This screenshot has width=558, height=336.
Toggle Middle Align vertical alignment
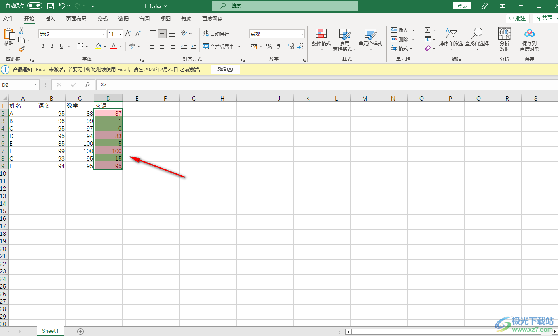pyautogui.click(x=162, y=34)
